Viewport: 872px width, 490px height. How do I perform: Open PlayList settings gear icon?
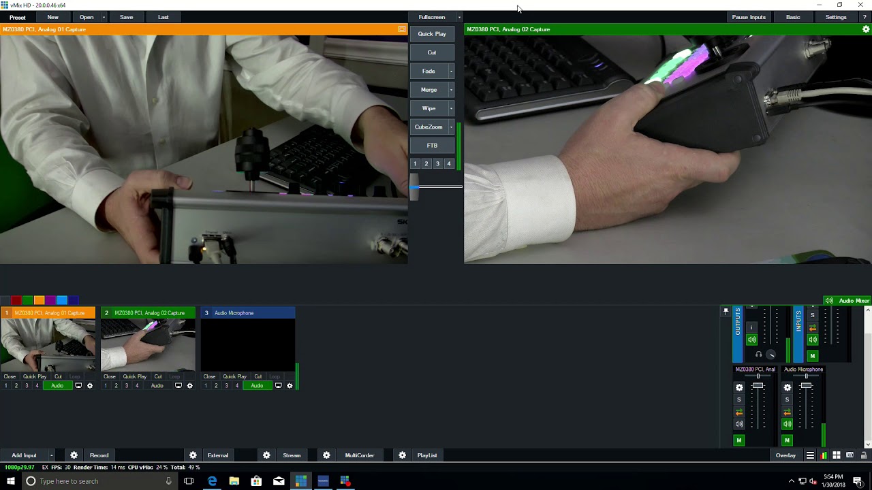[402, 455]
